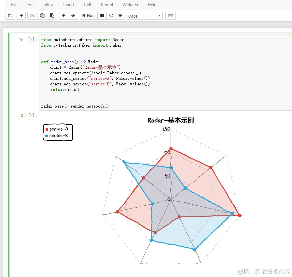This screenshot has width=292, height=277.
Task: Click the bottom-right blue series-B data point
Action: tap(195, 249)
